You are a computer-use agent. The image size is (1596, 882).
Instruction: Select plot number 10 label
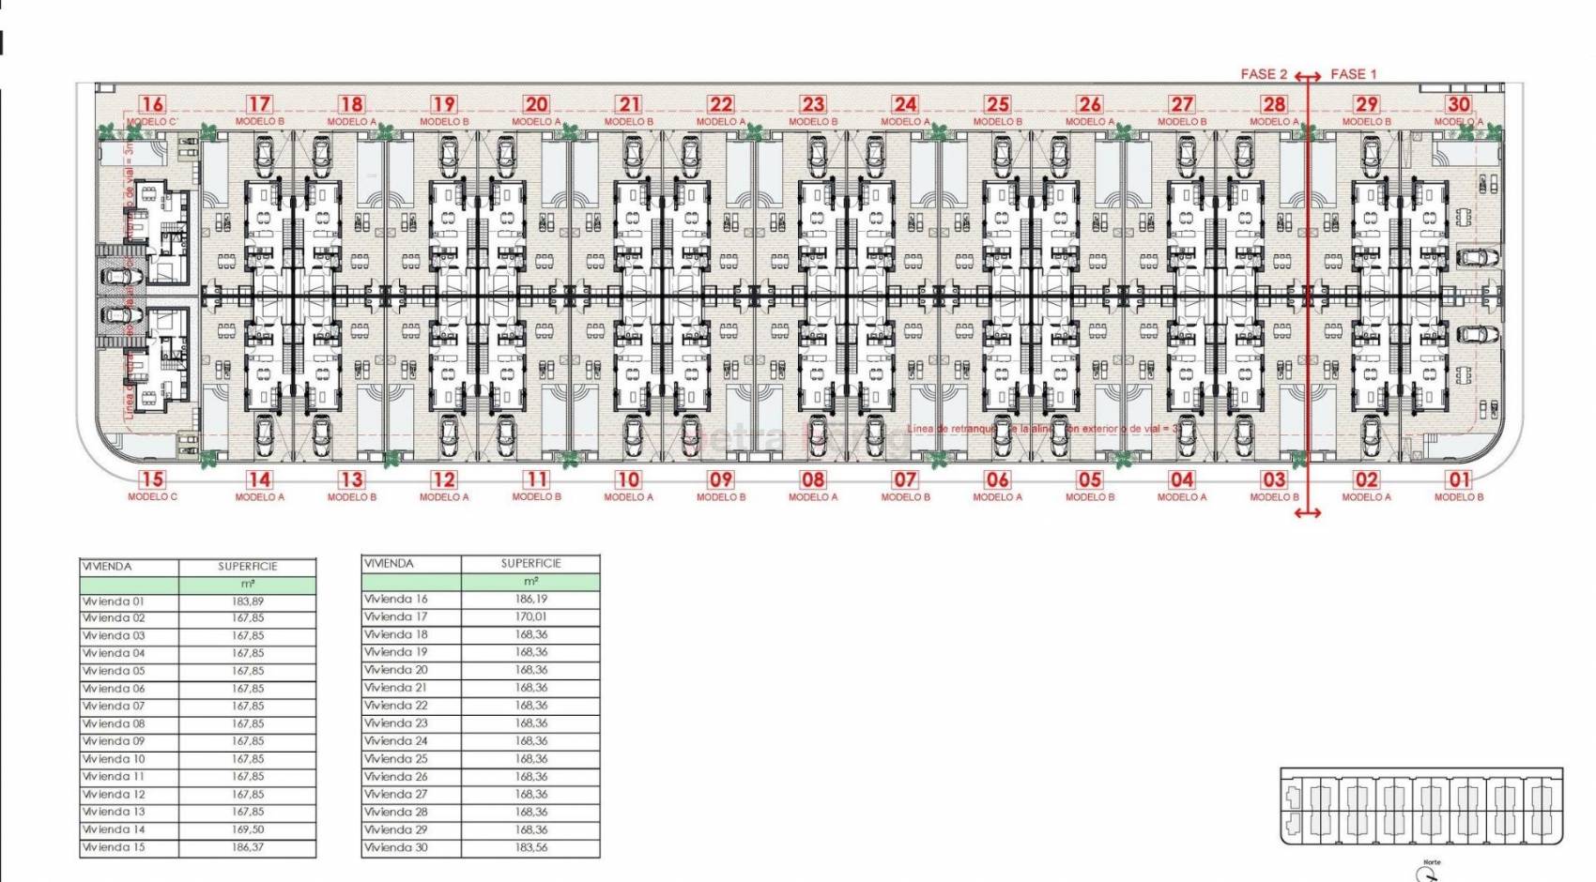tap(628, 479)
